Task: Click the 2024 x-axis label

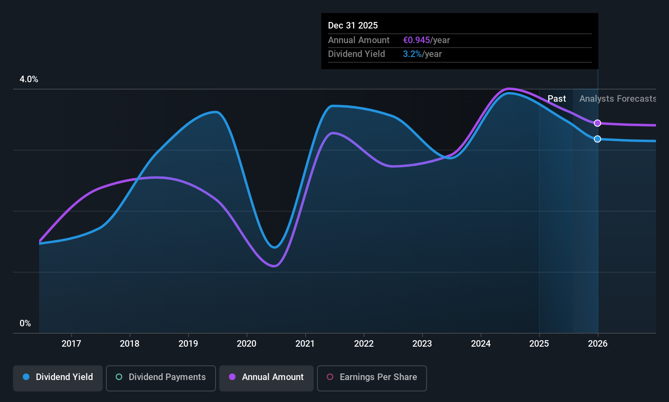Action: click(x=481, y=343)
